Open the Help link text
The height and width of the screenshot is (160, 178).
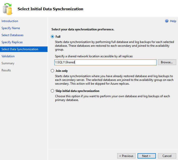pos(173,21)
